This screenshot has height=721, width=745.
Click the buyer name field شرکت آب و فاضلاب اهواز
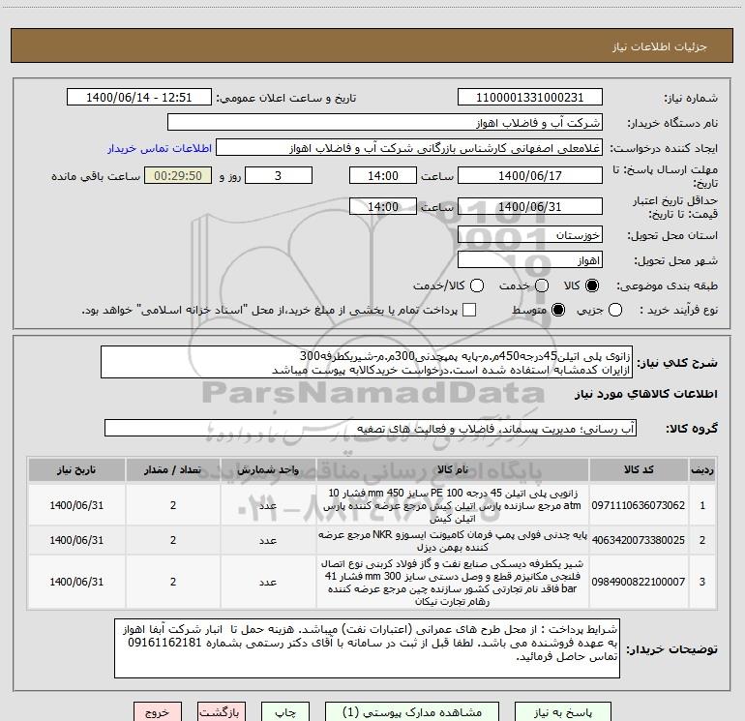click(385, 122)
